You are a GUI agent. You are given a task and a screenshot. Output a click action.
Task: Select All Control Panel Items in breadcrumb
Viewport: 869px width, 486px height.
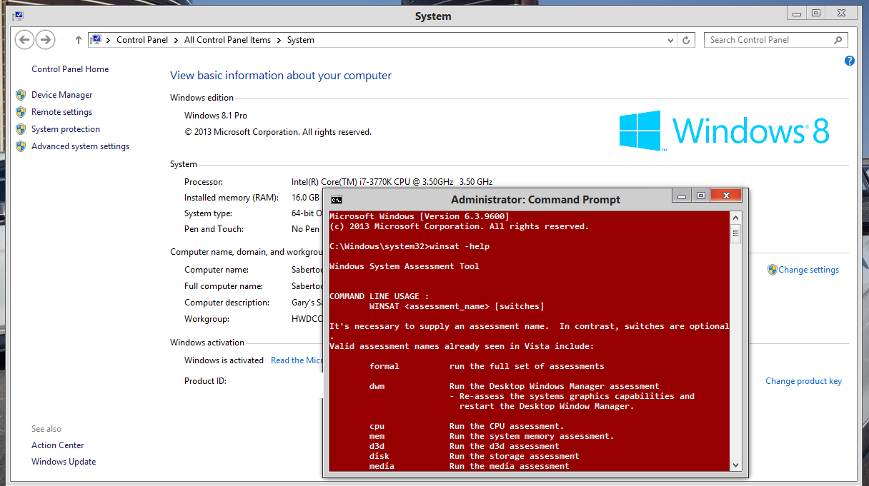tap(227, 40)
